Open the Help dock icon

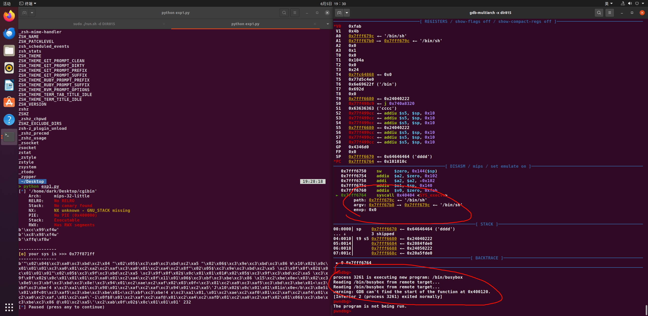click(x=9, y=120)
